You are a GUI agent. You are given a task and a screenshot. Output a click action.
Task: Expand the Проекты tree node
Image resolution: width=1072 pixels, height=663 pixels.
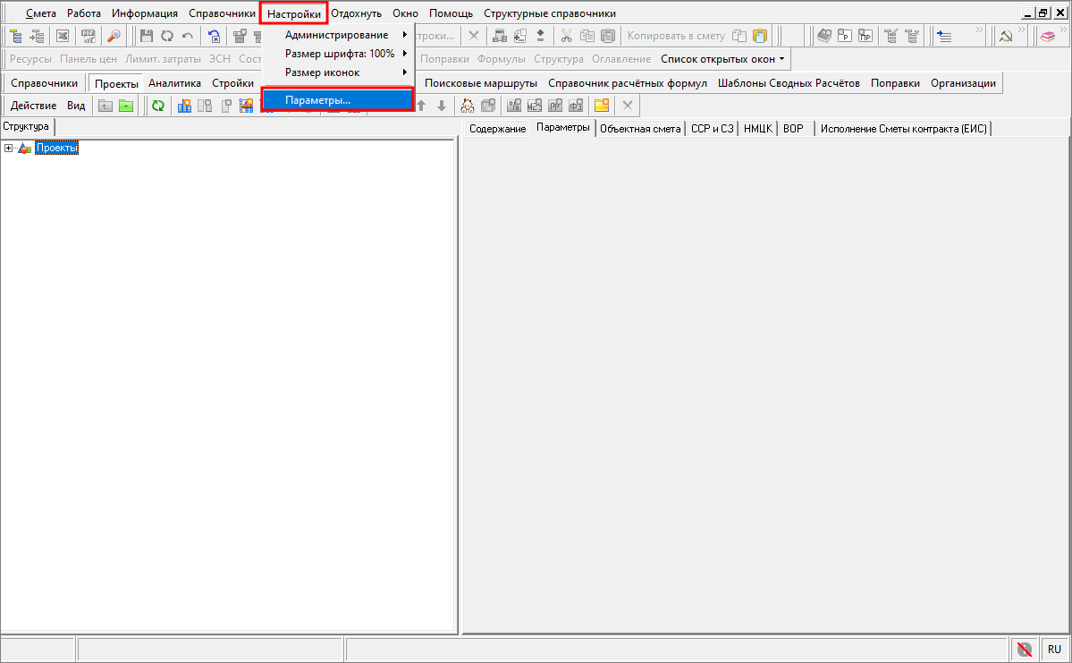[8, 149]
